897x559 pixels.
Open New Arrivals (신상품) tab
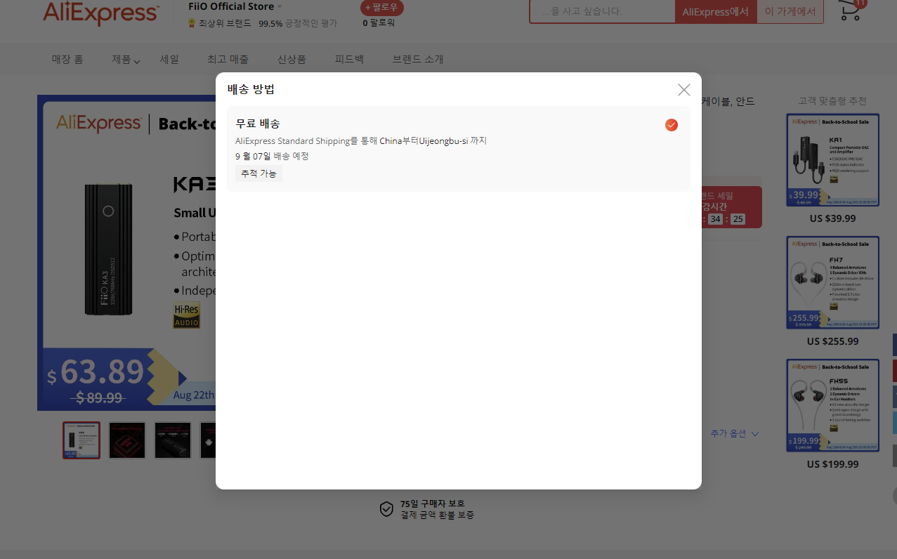click(x=292, y=60)
